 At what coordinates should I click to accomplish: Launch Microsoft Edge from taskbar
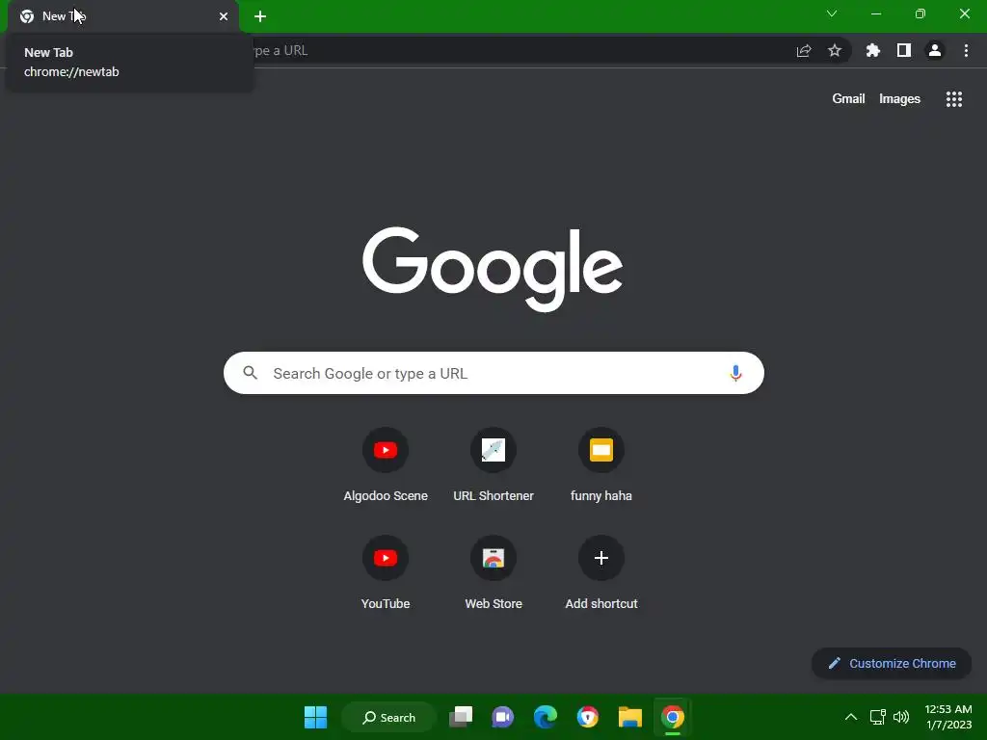pyautogui.click(x=546, y=717)
